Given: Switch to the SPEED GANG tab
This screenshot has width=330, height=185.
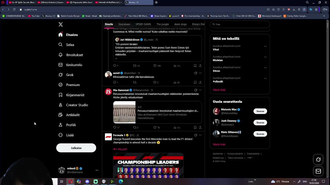Looking at the screenshot, I should (x=143, y=24).
